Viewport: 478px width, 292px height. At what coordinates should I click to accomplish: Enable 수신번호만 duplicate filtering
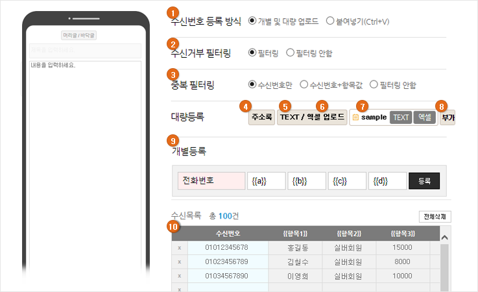252,84
